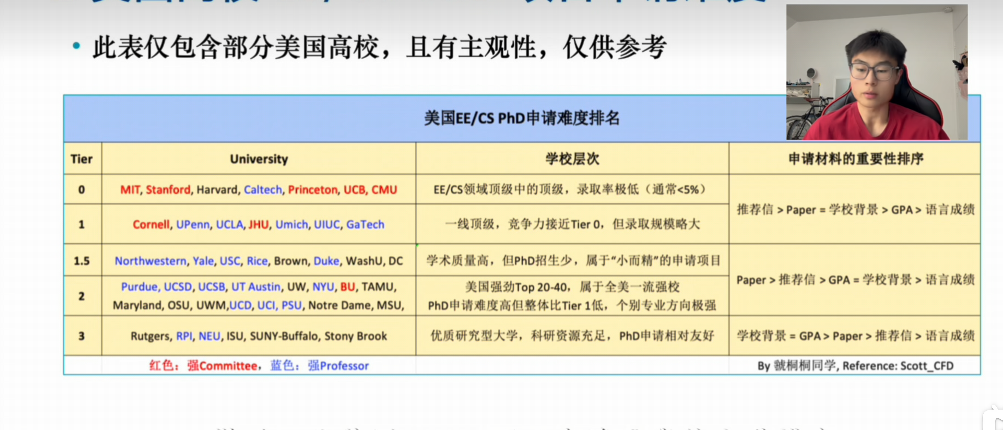Click 'NEU' in the Tier 3 row
Viewport: 1003px width, 430px height.
[209, 336]
